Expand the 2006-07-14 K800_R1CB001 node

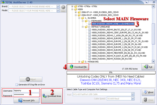76,12
